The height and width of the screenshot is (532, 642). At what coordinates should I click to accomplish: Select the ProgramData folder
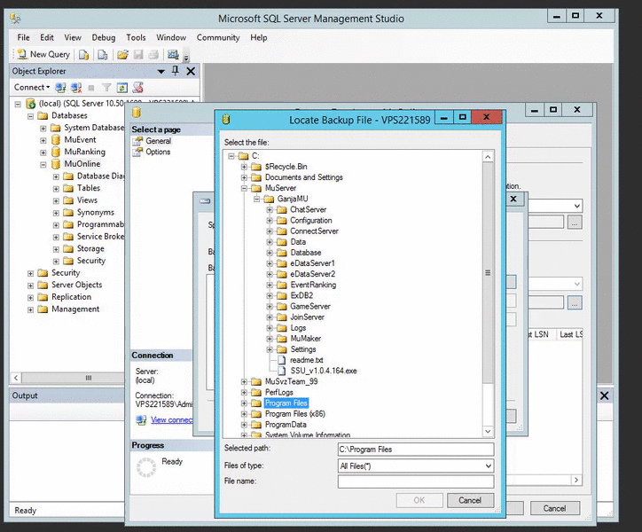[x=286, y=425]
